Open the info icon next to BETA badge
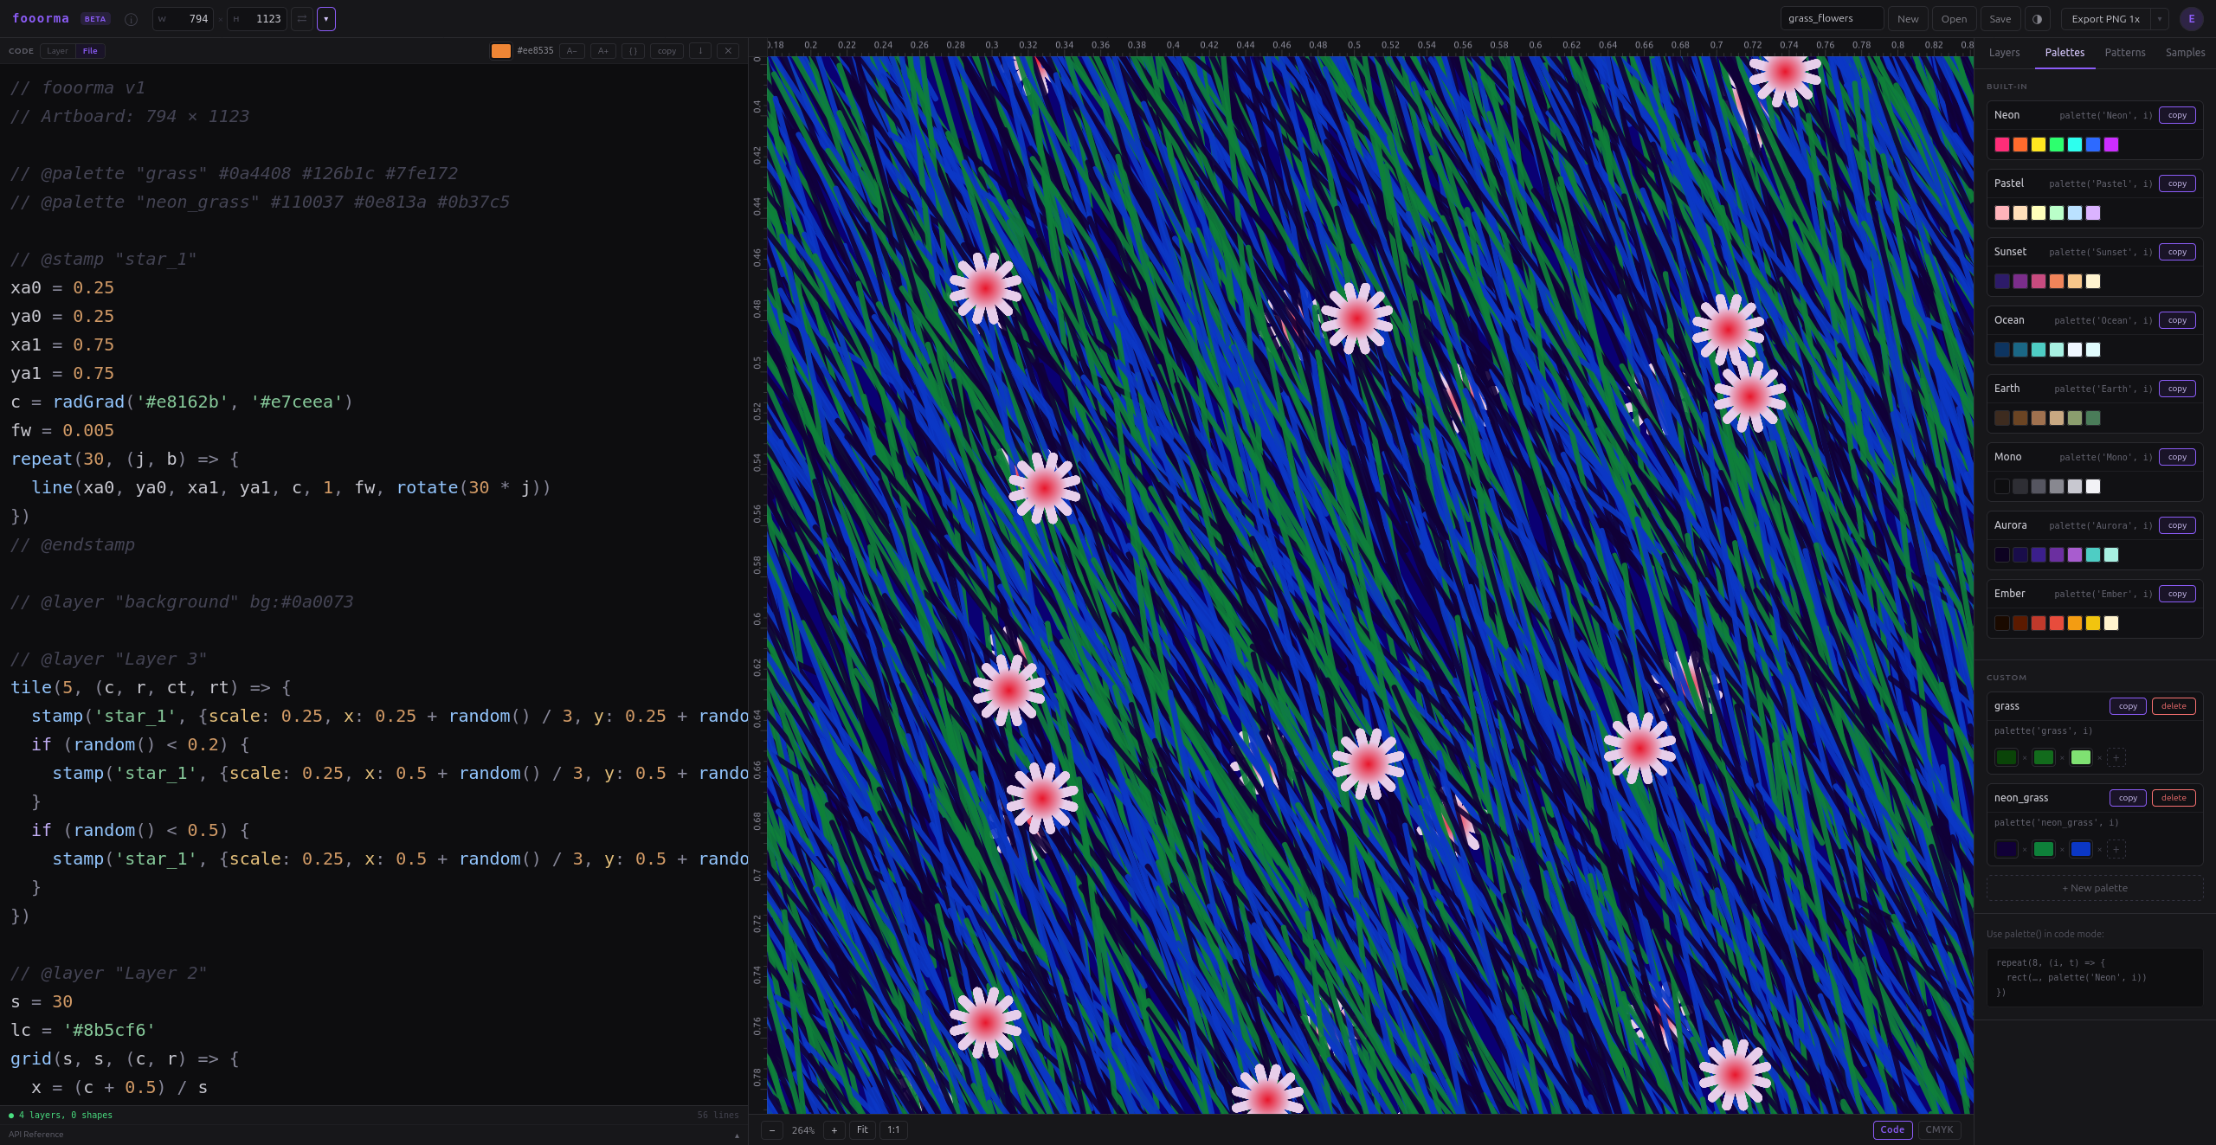 point(131,19)
